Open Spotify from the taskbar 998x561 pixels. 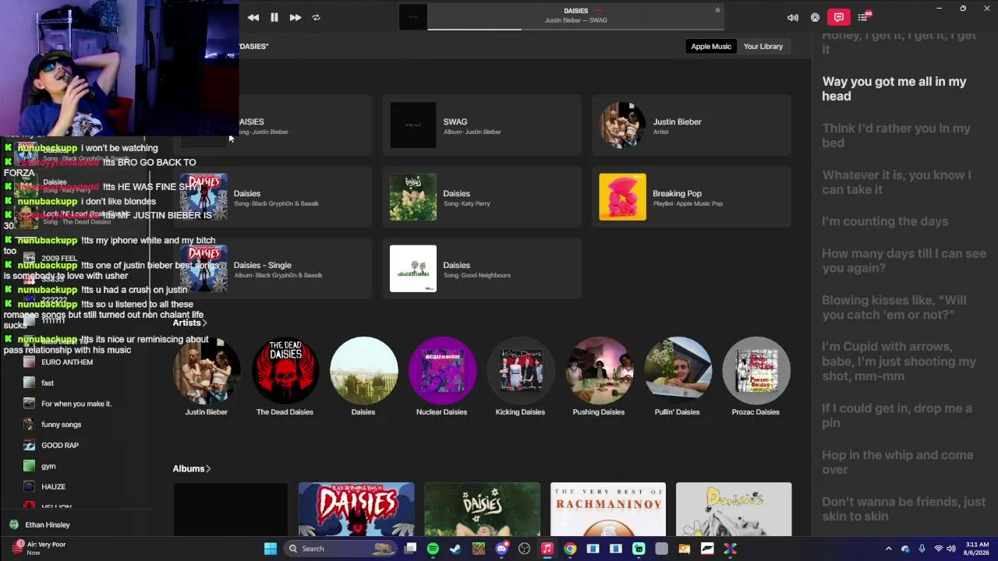(433, 549)
